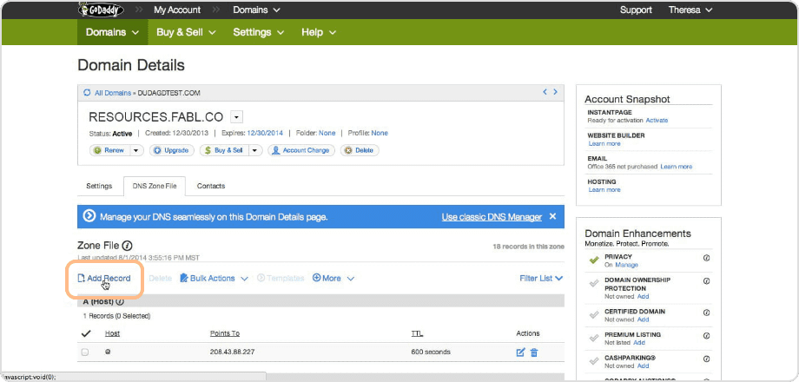
Task: Sort records by Host column header
Action: click(x=112, y=333)
